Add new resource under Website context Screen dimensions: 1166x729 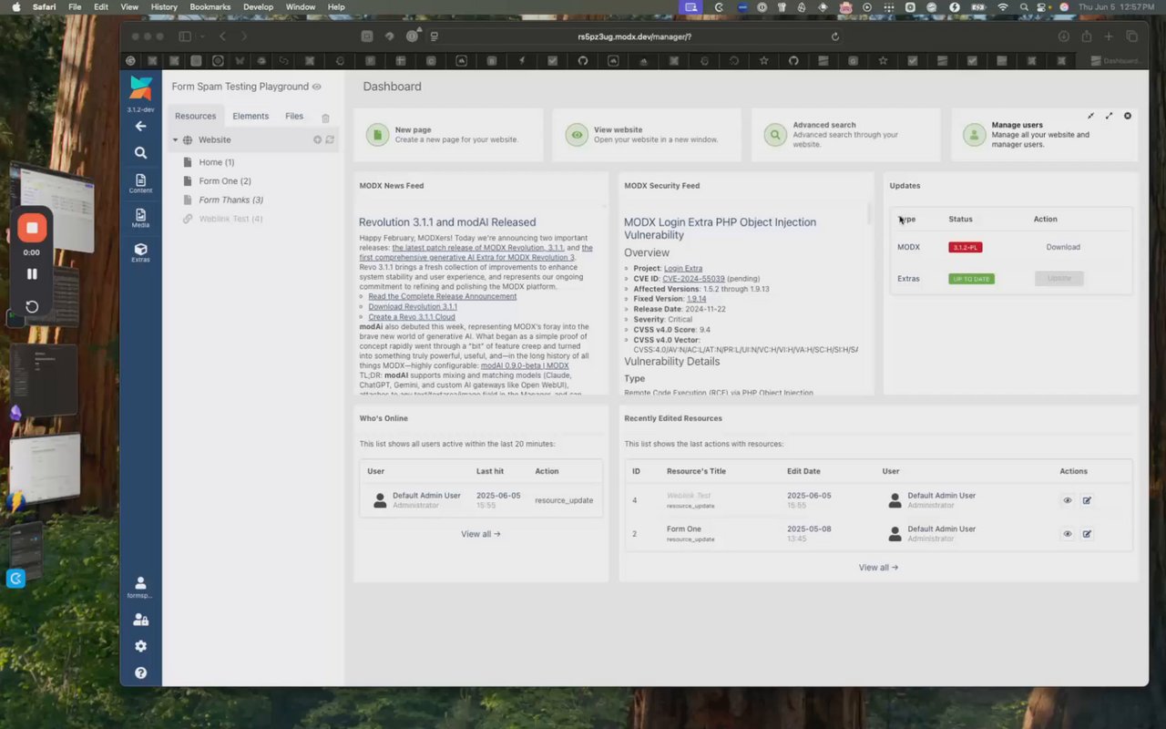pyautogui.click(x=318, y=139)
